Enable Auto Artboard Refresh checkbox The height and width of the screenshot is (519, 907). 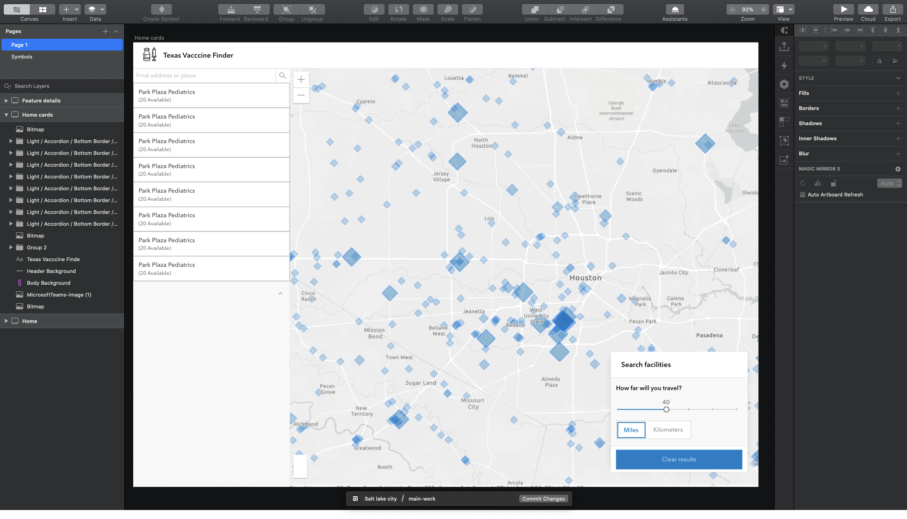click(x=803, y=195)
